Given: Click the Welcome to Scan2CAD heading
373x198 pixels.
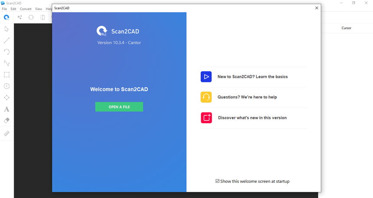Looking at the screenshot, I should click(119, 89).
